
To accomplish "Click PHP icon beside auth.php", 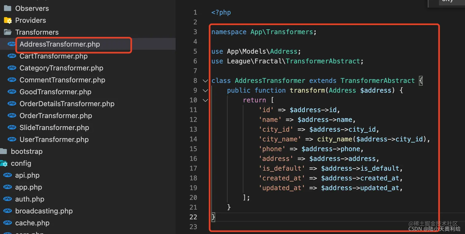I will (7, 199).
